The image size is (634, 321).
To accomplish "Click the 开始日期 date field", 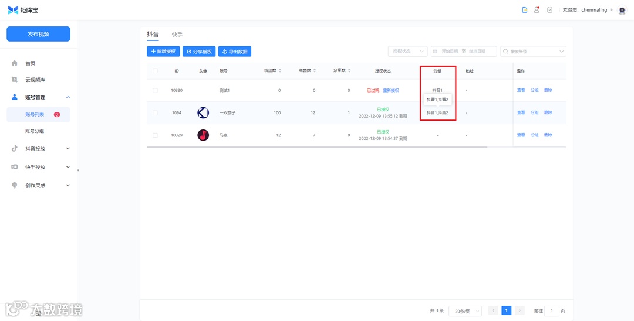I will tap(450, 51).
